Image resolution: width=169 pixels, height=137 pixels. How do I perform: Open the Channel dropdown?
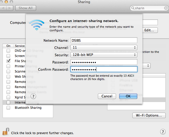click(x=104, y=48)
